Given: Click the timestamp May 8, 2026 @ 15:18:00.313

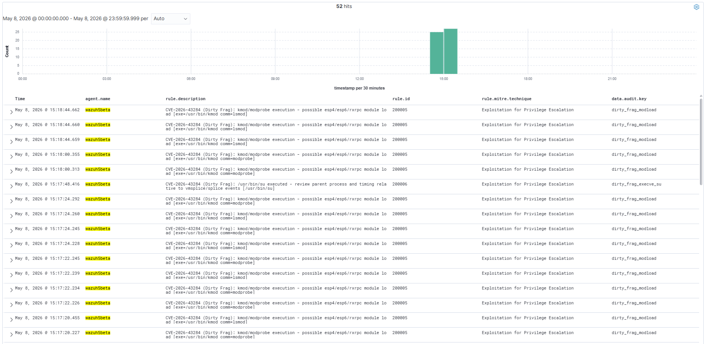Looking at the screenshot, I should click(x=47, y=169).
